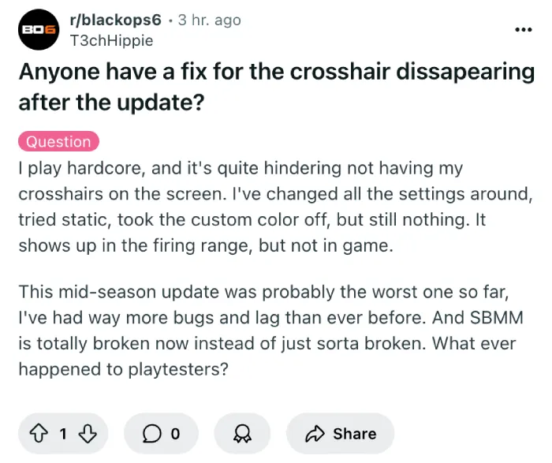Click the paragraph about playing hardcore
Viewport: 552px width, 463px height.
tap(276, 207)
